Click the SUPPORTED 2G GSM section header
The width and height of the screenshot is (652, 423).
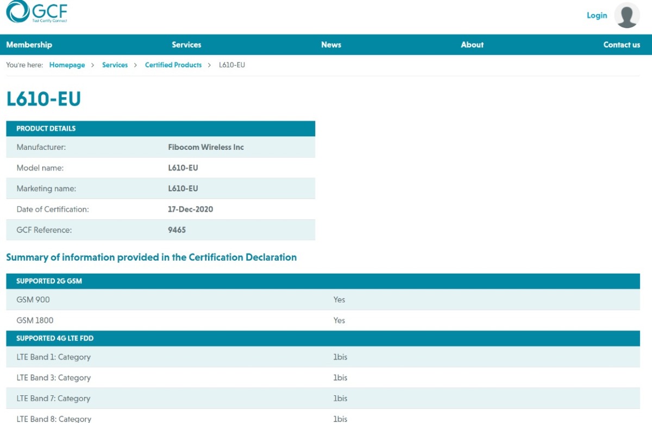click(323, 281)
